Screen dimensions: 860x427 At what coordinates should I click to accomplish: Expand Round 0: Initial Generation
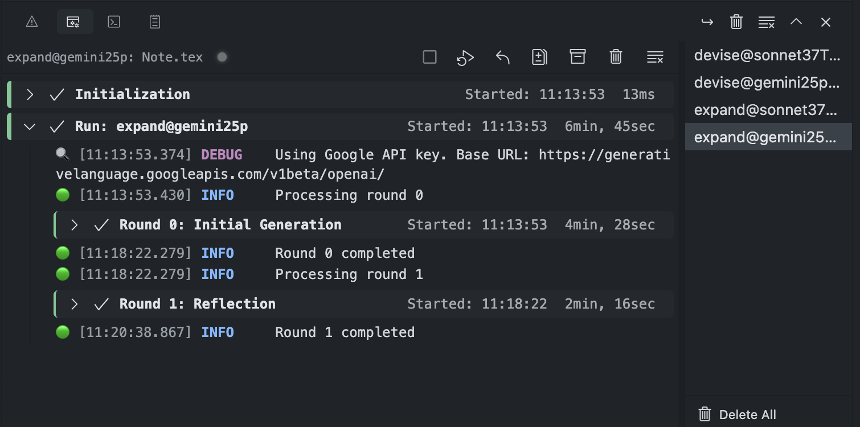74,225
